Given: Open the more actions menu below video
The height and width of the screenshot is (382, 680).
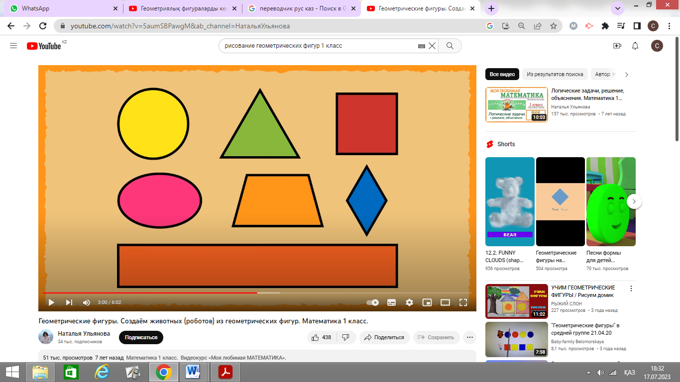Looking at the screenshot, I should coord(469,337).
